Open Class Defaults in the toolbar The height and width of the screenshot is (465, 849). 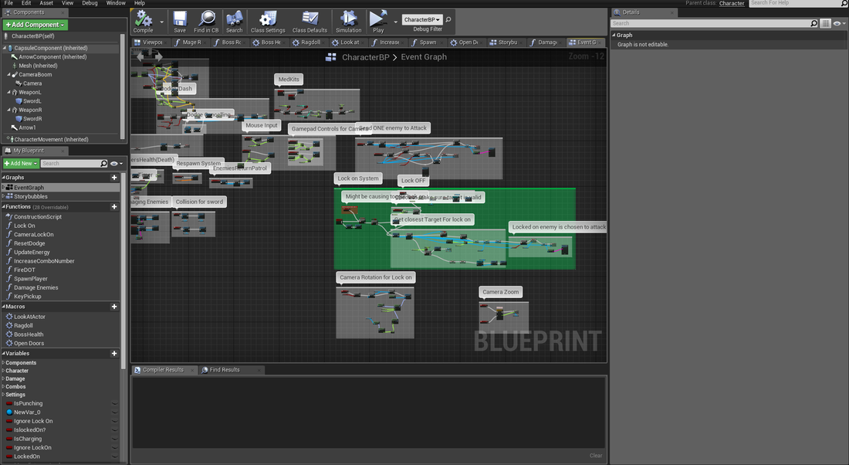(309, 19)
